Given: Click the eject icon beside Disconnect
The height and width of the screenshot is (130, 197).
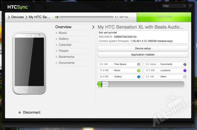Looking at the screenshot, I should click(x=19, y=112).
